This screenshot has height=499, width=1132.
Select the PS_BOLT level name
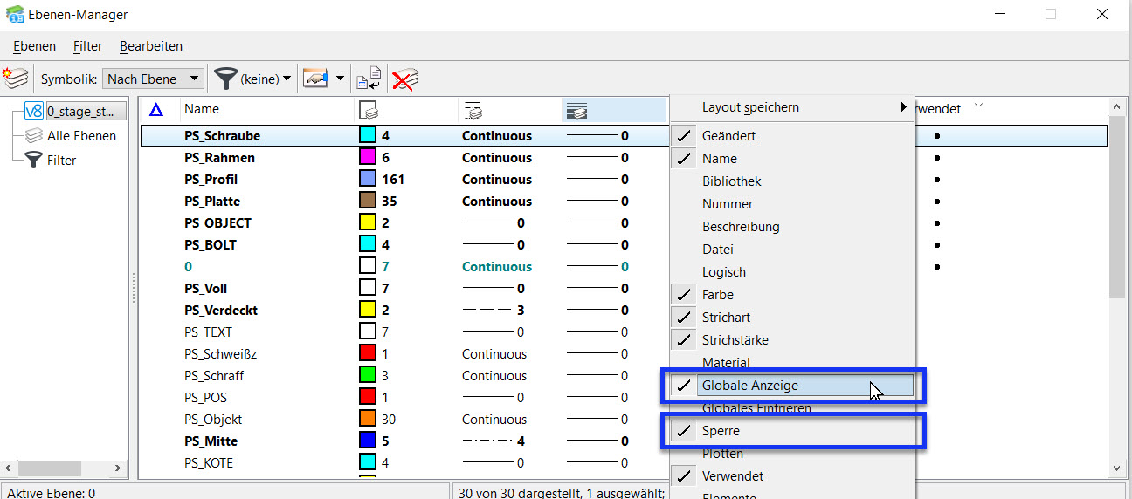tap(210, 245)
